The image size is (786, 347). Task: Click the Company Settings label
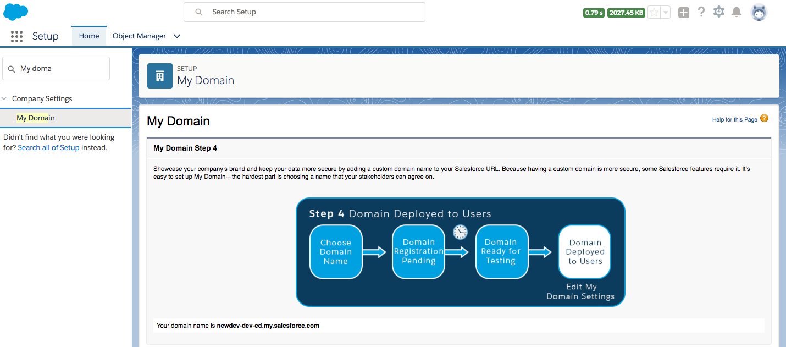pos(42,99)
